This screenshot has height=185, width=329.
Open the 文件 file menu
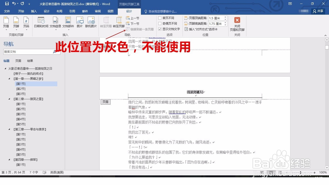(7, 11)
